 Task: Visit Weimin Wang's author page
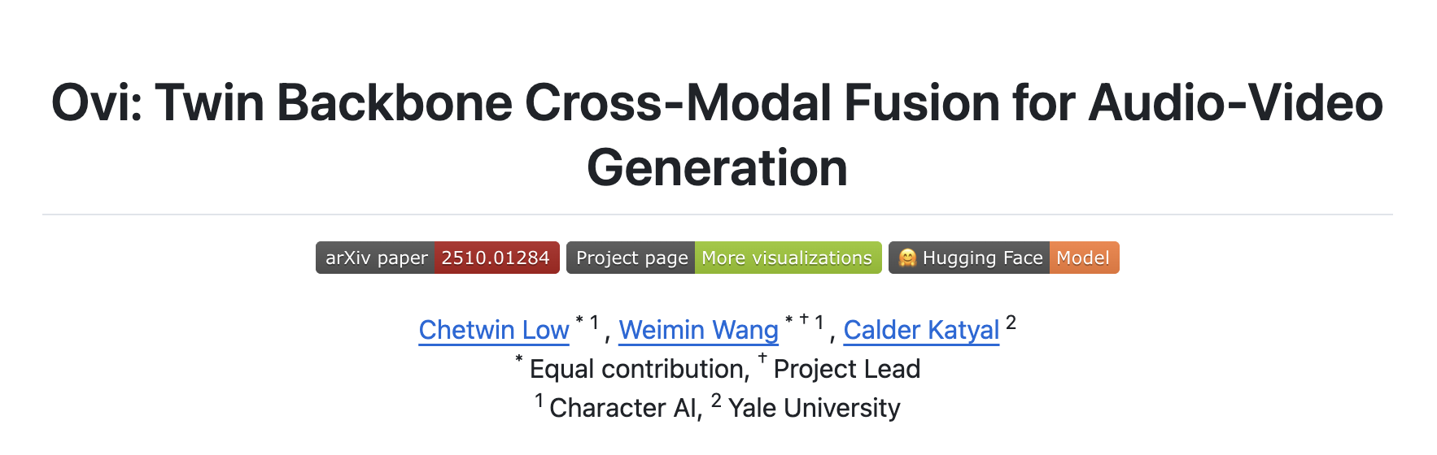[698, 330]
